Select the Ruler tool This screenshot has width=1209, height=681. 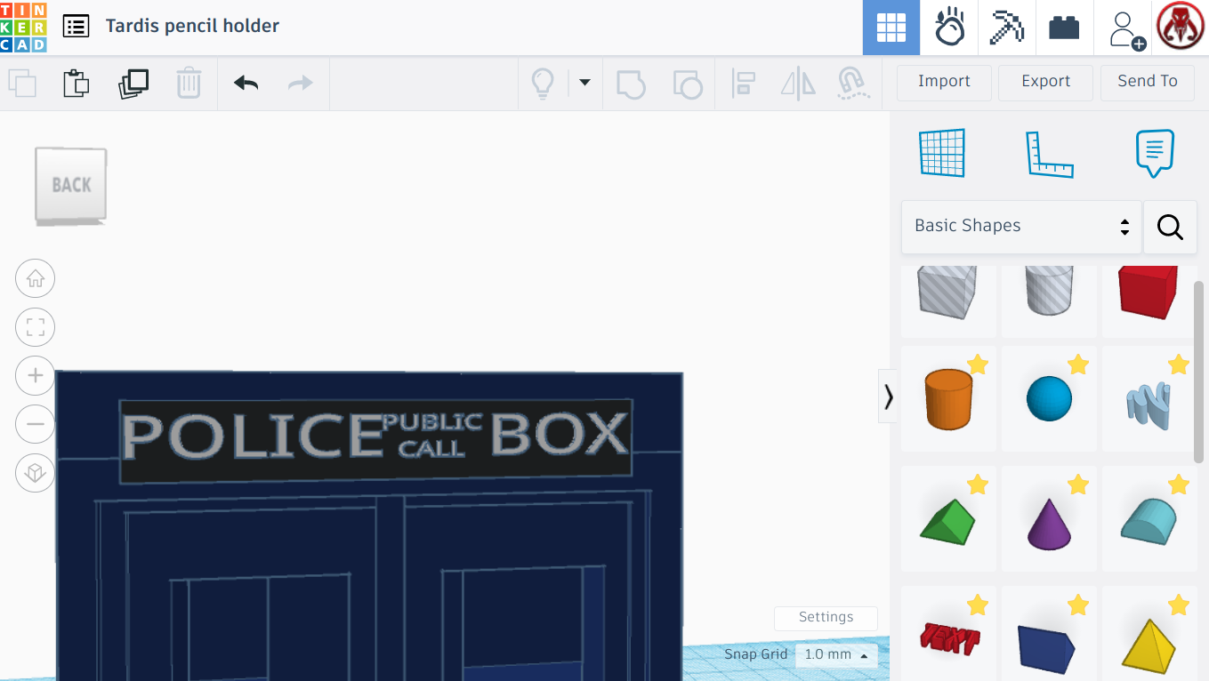tap(1049, 153)
